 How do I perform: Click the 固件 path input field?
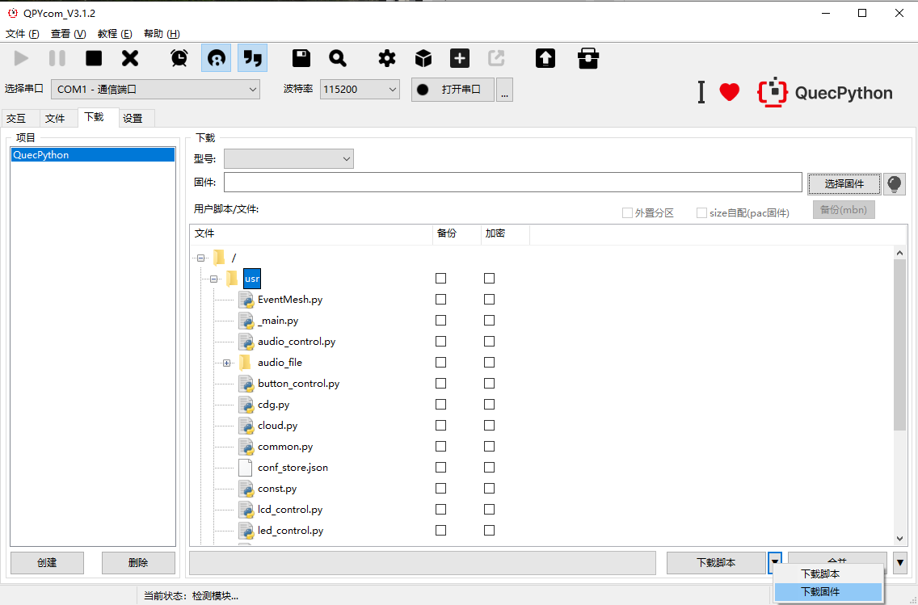513,182
